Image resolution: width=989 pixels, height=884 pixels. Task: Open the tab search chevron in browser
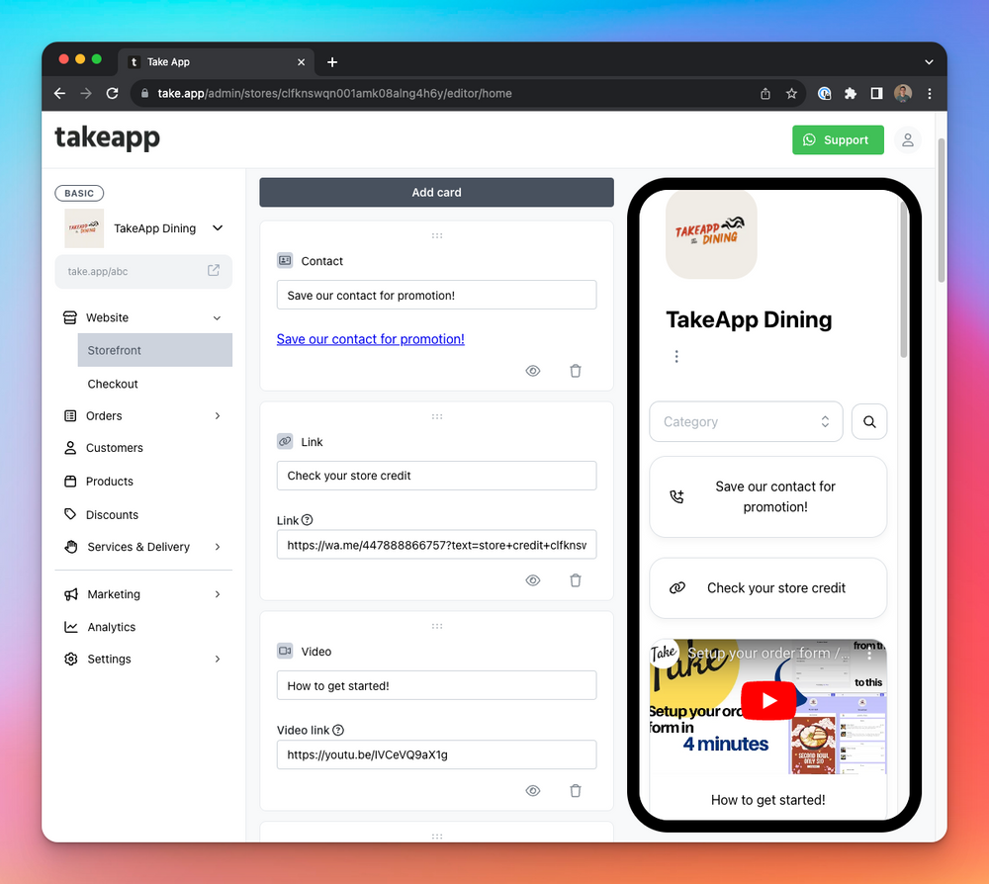coord(929,61)
